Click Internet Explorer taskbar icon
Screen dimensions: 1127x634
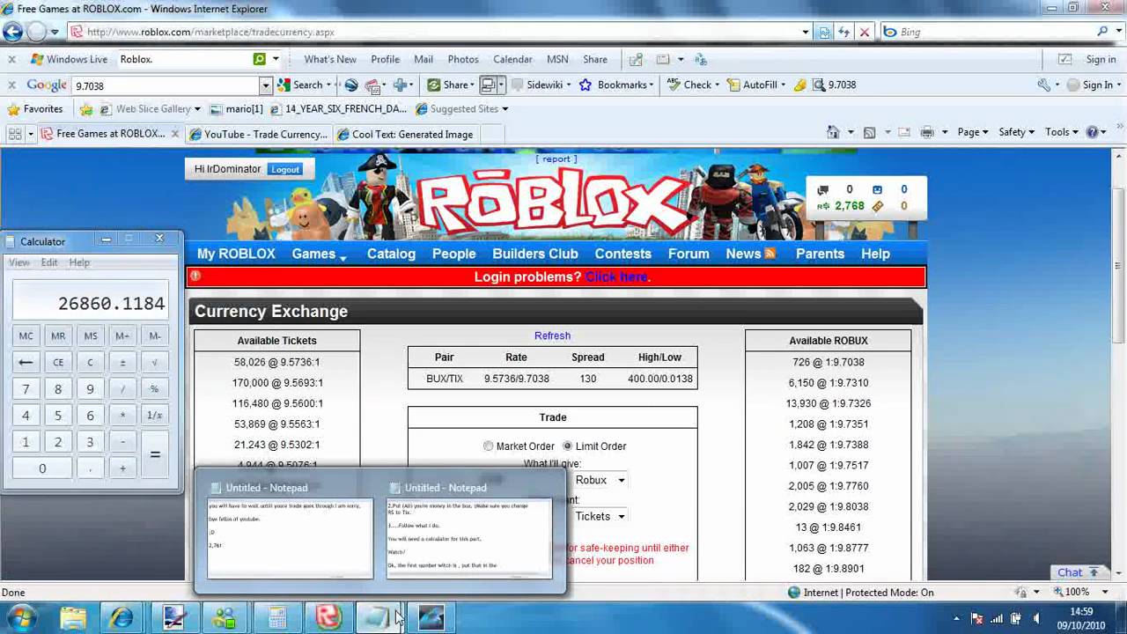click(122, 617)
